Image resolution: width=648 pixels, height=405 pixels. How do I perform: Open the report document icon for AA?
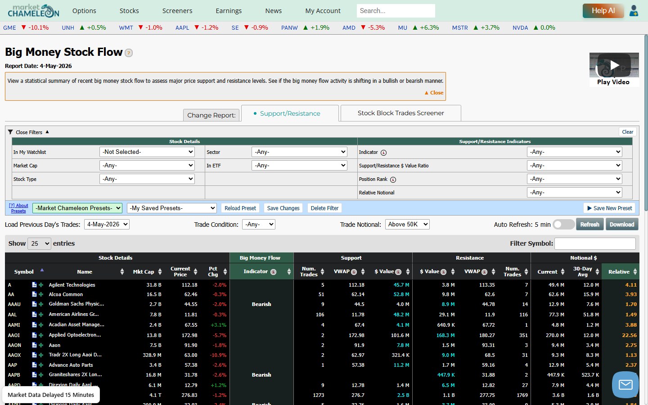34,294
